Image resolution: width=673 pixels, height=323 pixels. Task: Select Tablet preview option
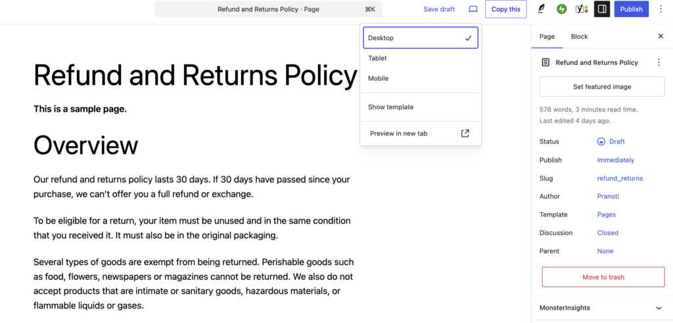[421, 59]
